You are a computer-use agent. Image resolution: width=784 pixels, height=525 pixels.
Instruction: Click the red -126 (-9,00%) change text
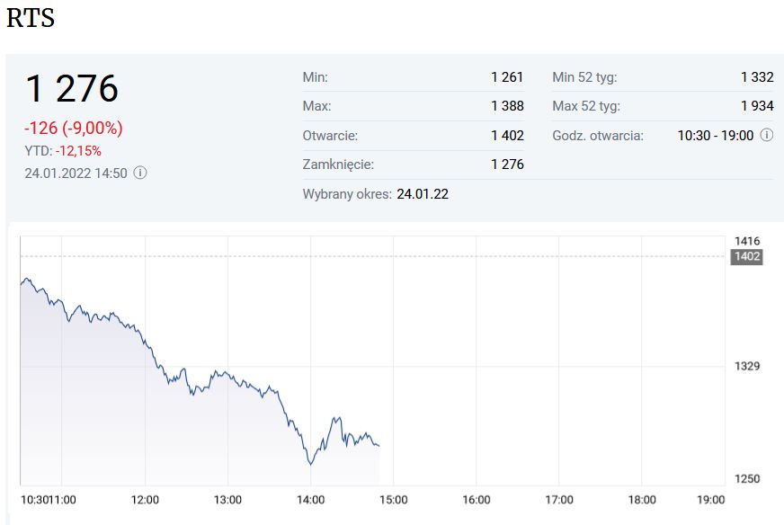coord(74,128)
